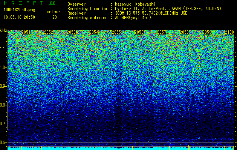The width and height of the screenshot is (237, 150).
Task: Click the cyan signal level strip at bottom
Action: (121, 148)
